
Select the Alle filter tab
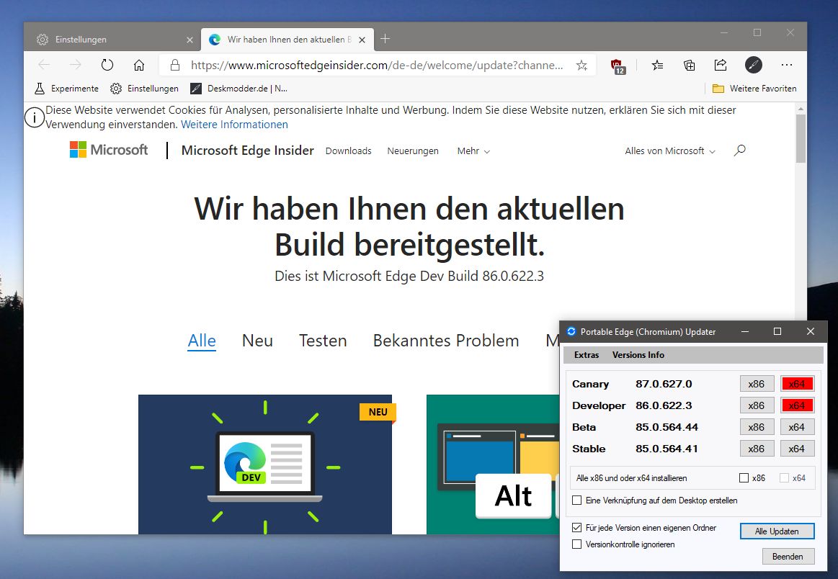pyautogui.click(x=202, y=341)
